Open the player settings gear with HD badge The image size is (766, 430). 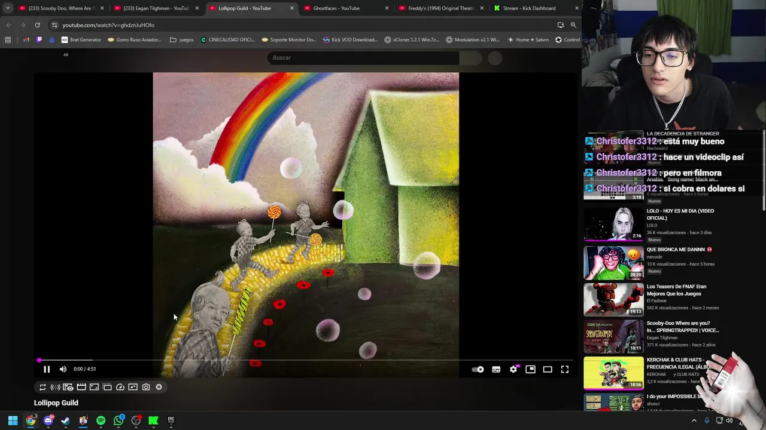[513, 370]
